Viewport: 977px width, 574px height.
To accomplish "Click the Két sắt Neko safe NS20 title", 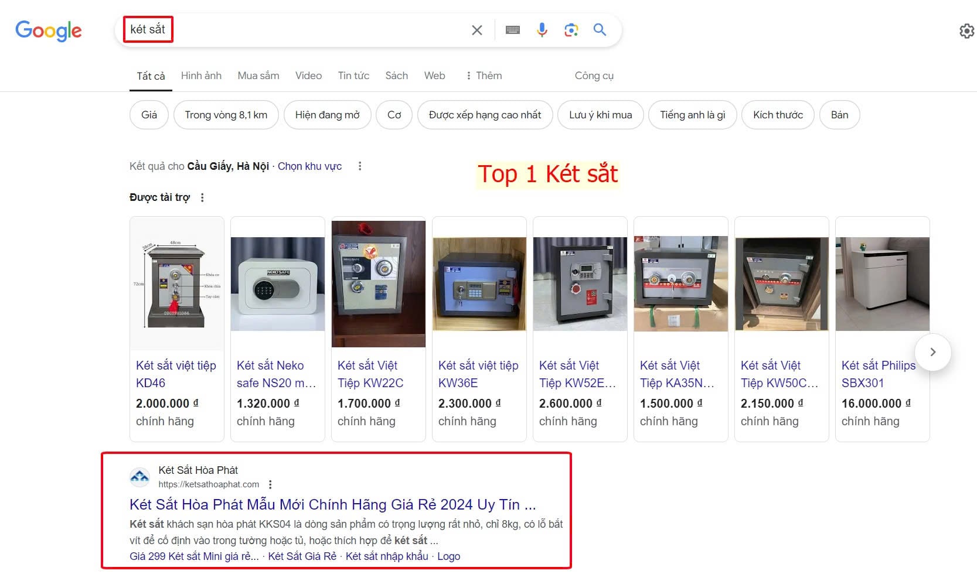I will coord(276,374).
